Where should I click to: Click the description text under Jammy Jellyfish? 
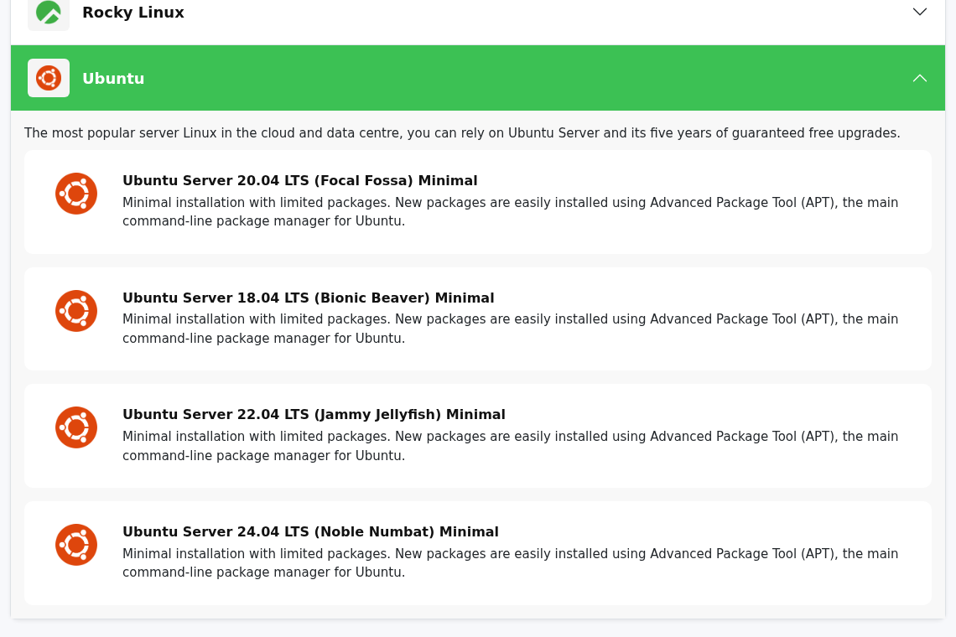point(511,446)
